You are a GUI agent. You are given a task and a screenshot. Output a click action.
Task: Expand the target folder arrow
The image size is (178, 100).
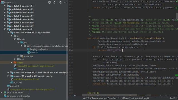pyautogui.click(x=11, y=62)
